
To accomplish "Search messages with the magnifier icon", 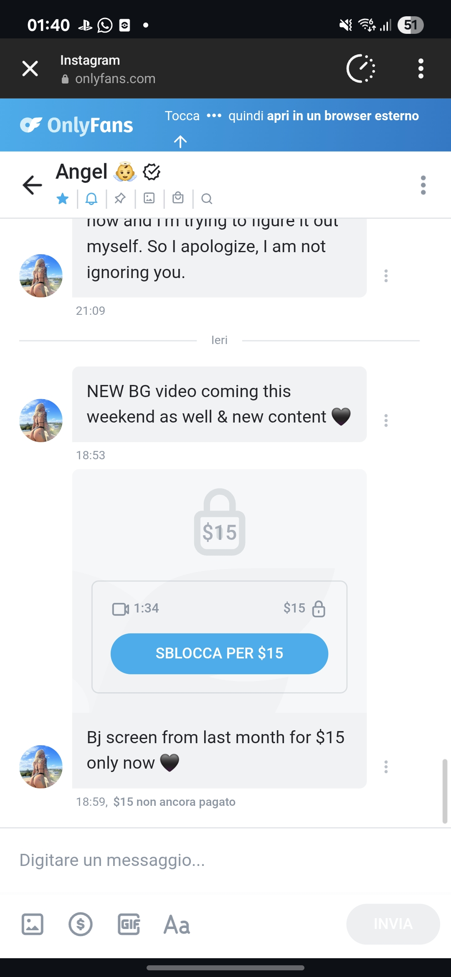I will (x=207, y=199).
